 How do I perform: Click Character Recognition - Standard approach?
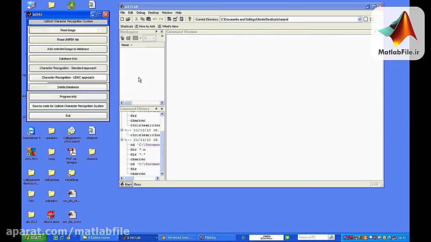(x=68, y=68)
